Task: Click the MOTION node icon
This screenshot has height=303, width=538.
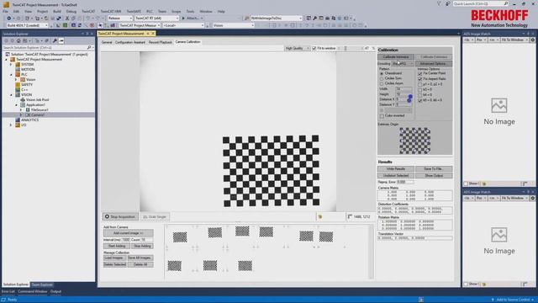Action: (x=18, y=69)
